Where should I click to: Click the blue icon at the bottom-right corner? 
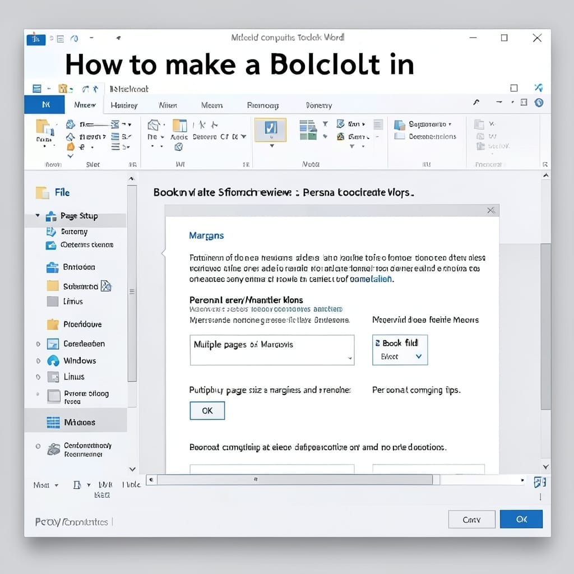click(x=540, y=483)
